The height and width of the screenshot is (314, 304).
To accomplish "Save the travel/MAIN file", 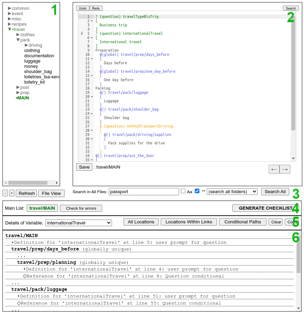I will coord(84,167).
